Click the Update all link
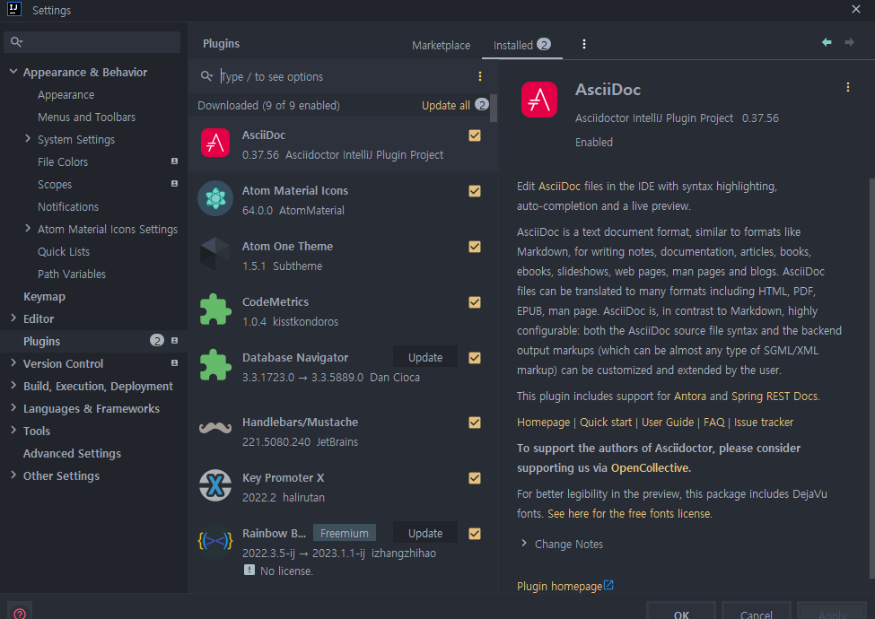875x619 pixels. point(446,105)
